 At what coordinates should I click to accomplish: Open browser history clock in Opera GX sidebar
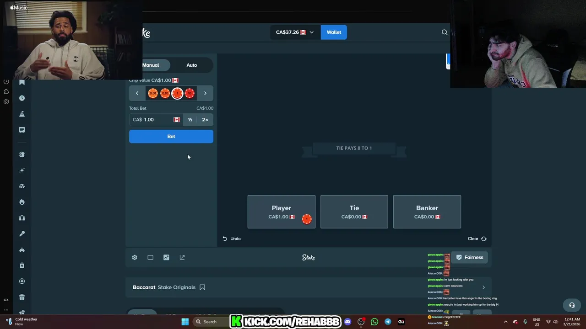(x=6, y=82)
